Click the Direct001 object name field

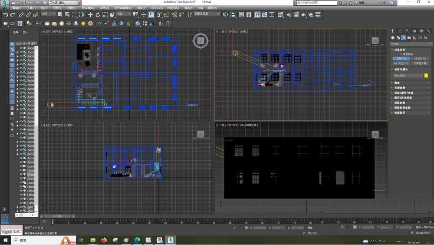click(x=407, y=76)
